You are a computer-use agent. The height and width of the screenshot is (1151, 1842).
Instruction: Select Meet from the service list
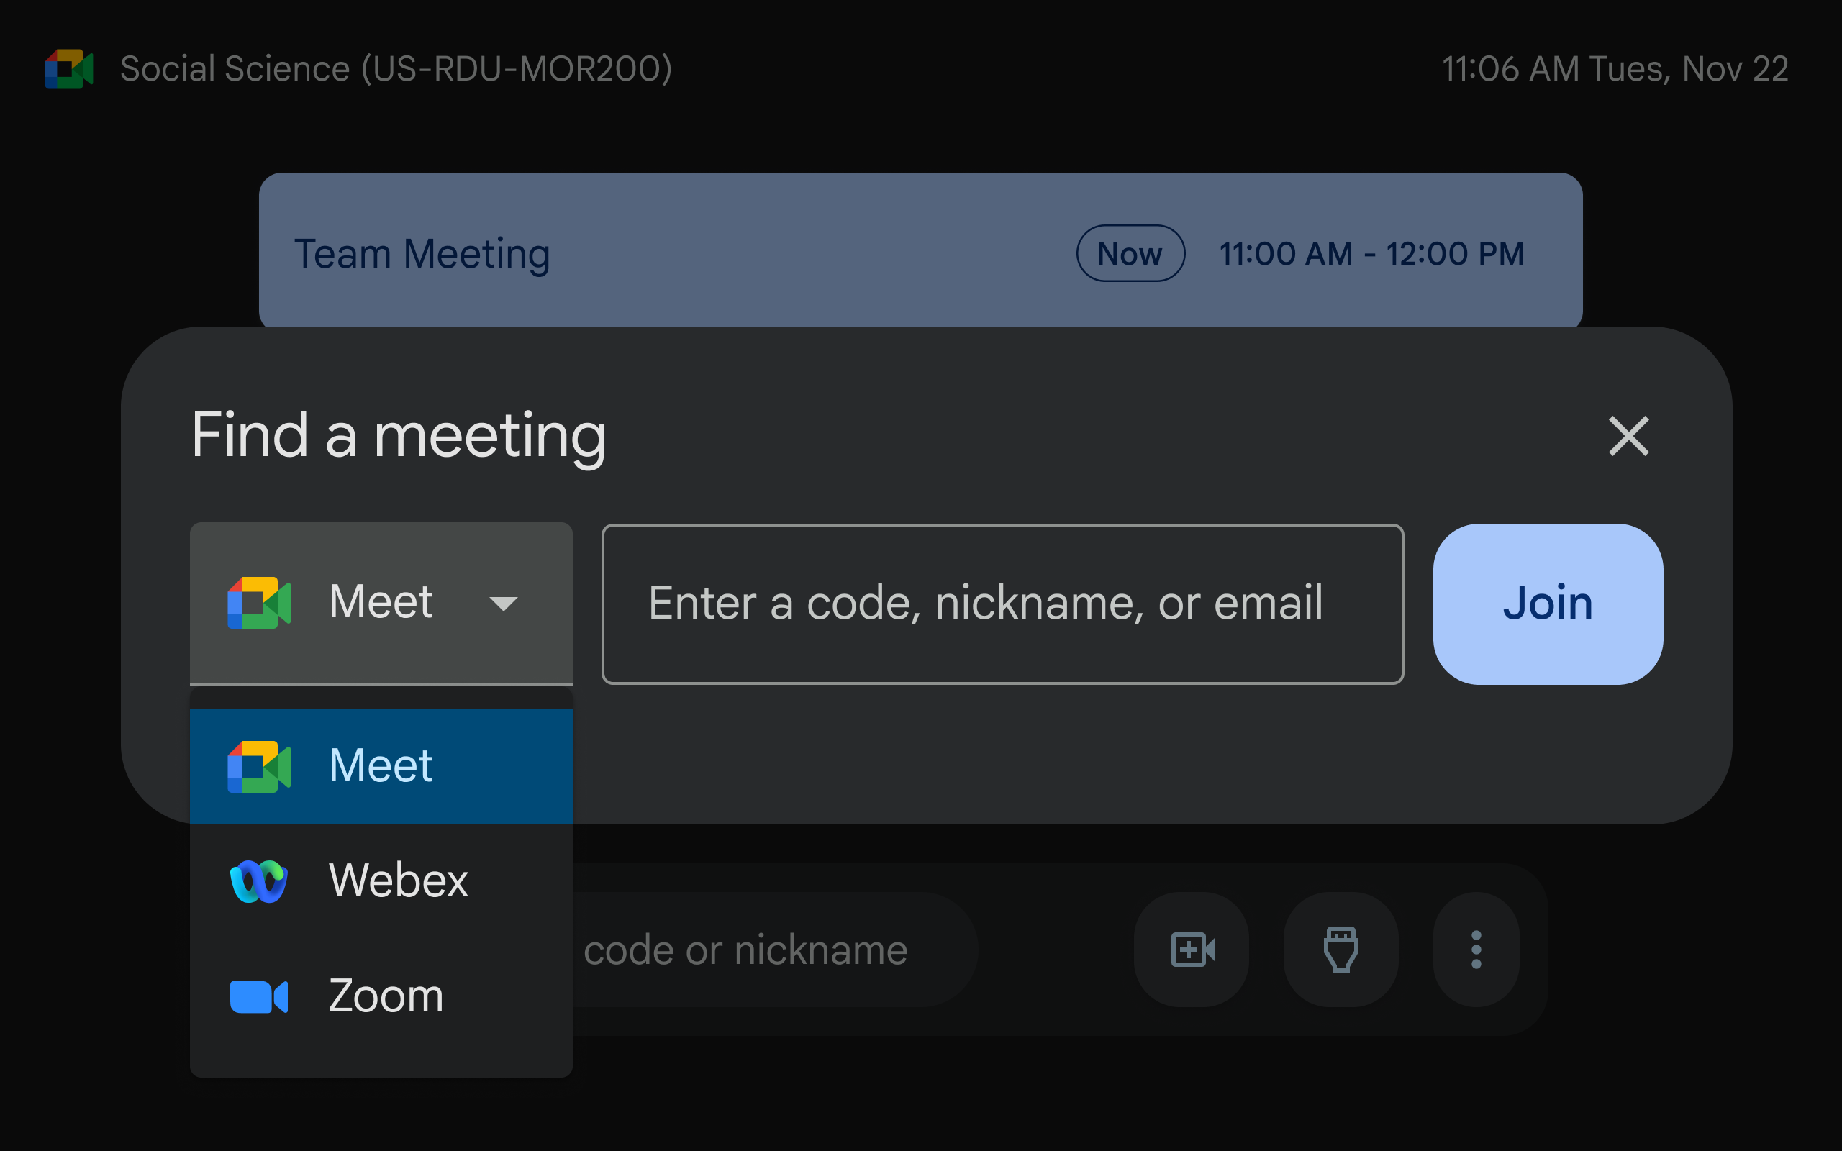(381, 766)
